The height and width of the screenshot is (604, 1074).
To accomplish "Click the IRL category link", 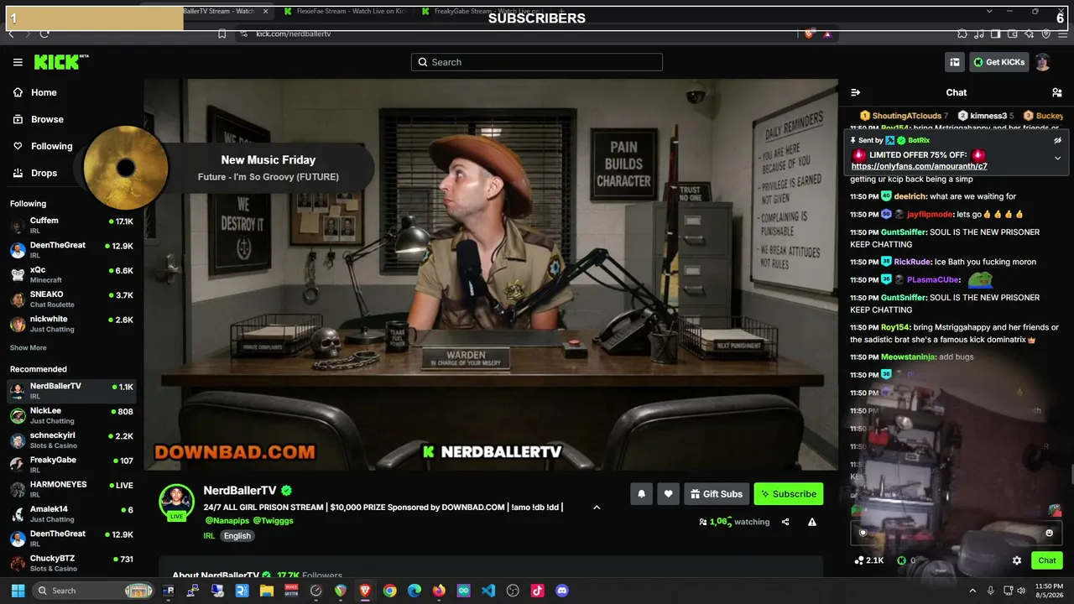I will (209, 536).
